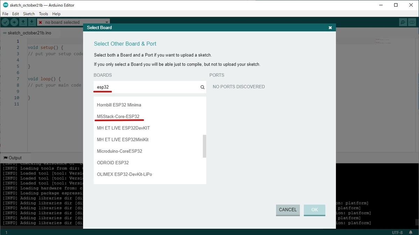
Task: Click the OK button
Action: pos(315,210)
